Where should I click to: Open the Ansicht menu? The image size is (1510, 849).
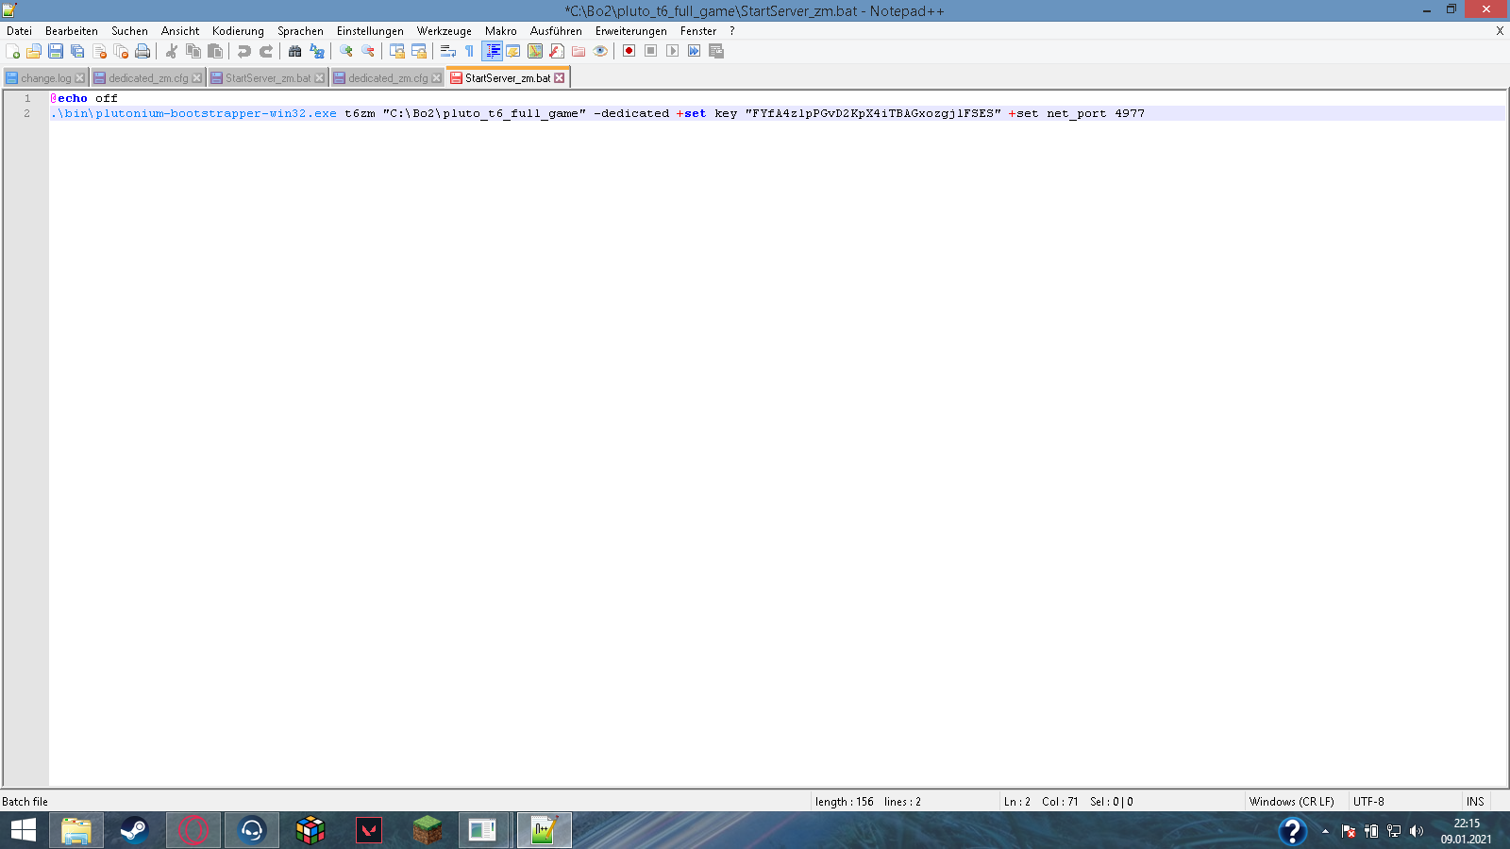pos(180,31)
